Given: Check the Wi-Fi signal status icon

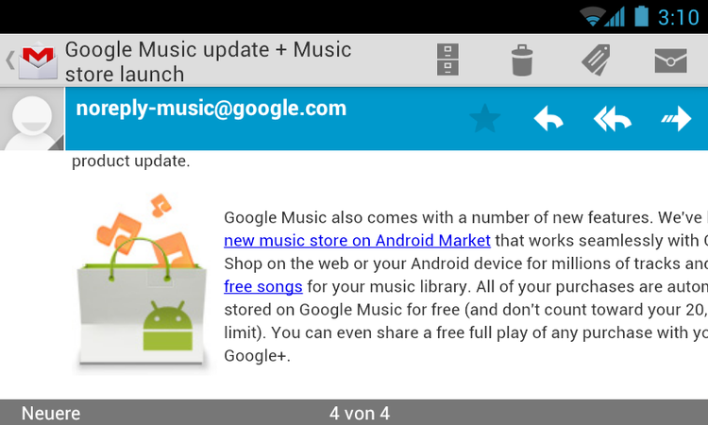Looking at the screenshot, I should pyautogui.click(x=593, y=17).
